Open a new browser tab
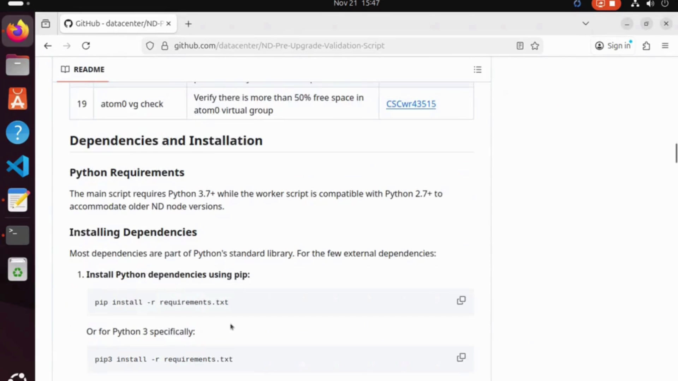This screenshot has width=678, height=381. [x=188, y=24]
